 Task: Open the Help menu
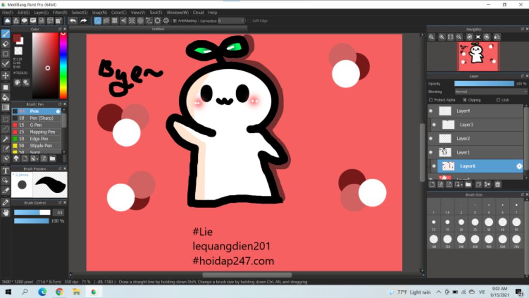212,12
